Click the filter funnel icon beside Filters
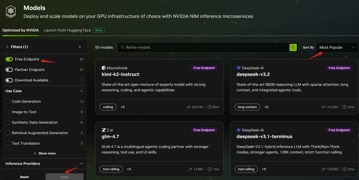The image size is (359, 180). (7, 47)
